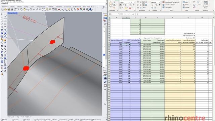Switch to the Solid Tools toolbar tab
This screenshot has height=121, width=215.
pos(87,7)
